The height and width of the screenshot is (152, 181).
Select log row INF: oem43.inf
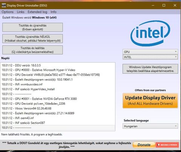tap(58, 118)
